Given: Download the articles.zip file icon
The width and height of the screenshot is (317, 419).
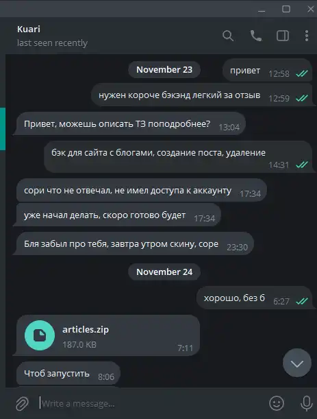Looking at the screenshot, I should click(40, 335).
